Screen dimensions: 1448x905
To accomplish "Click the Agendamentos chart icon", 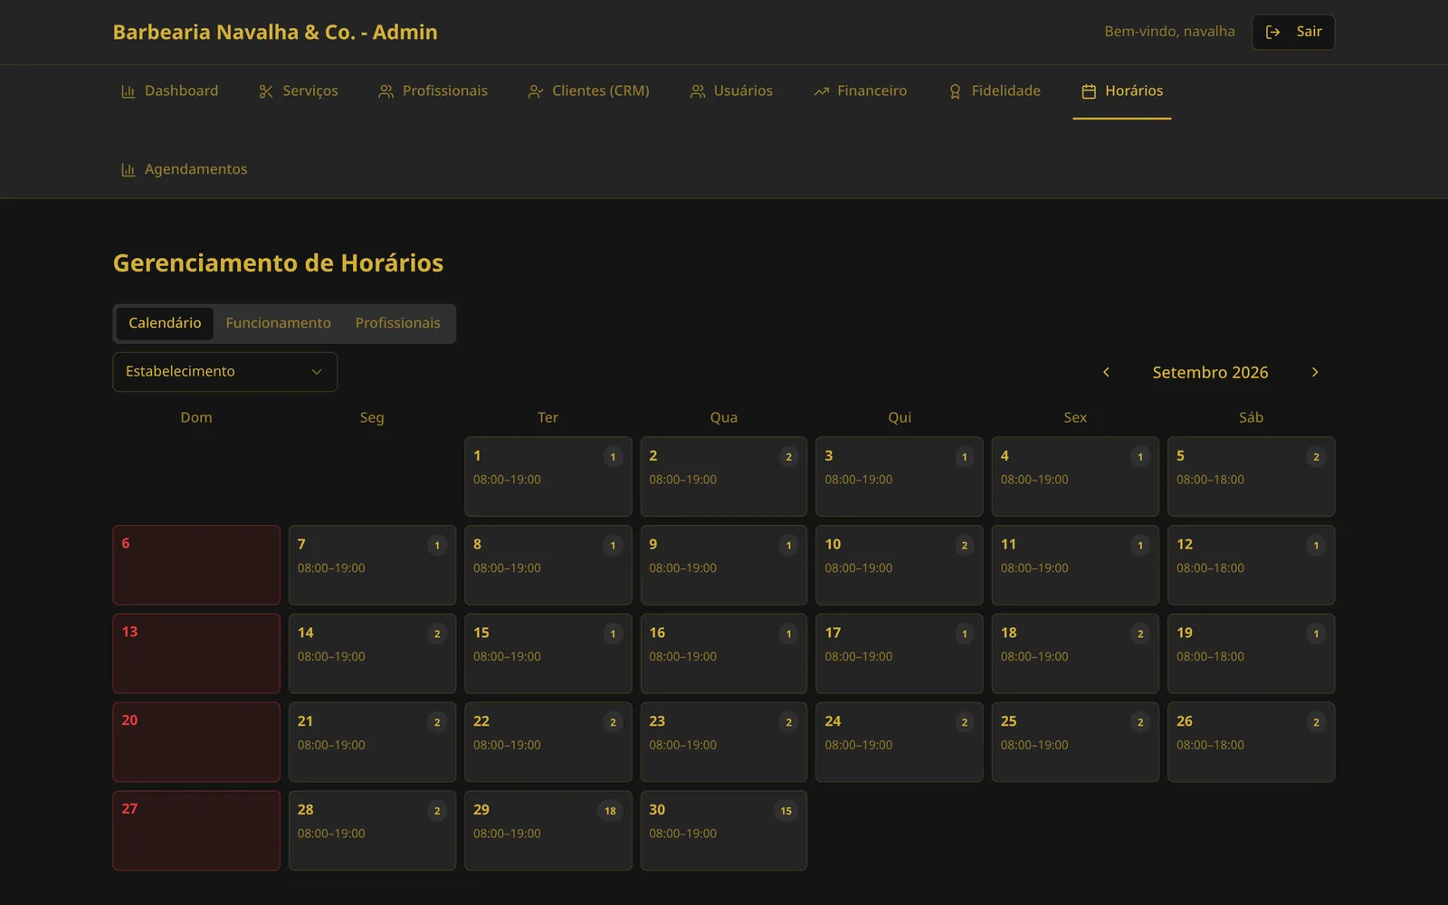I will (129, 170).
